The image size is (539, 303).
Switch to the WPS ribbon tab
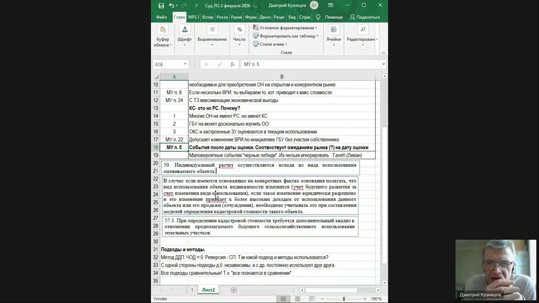pos(194,17)
